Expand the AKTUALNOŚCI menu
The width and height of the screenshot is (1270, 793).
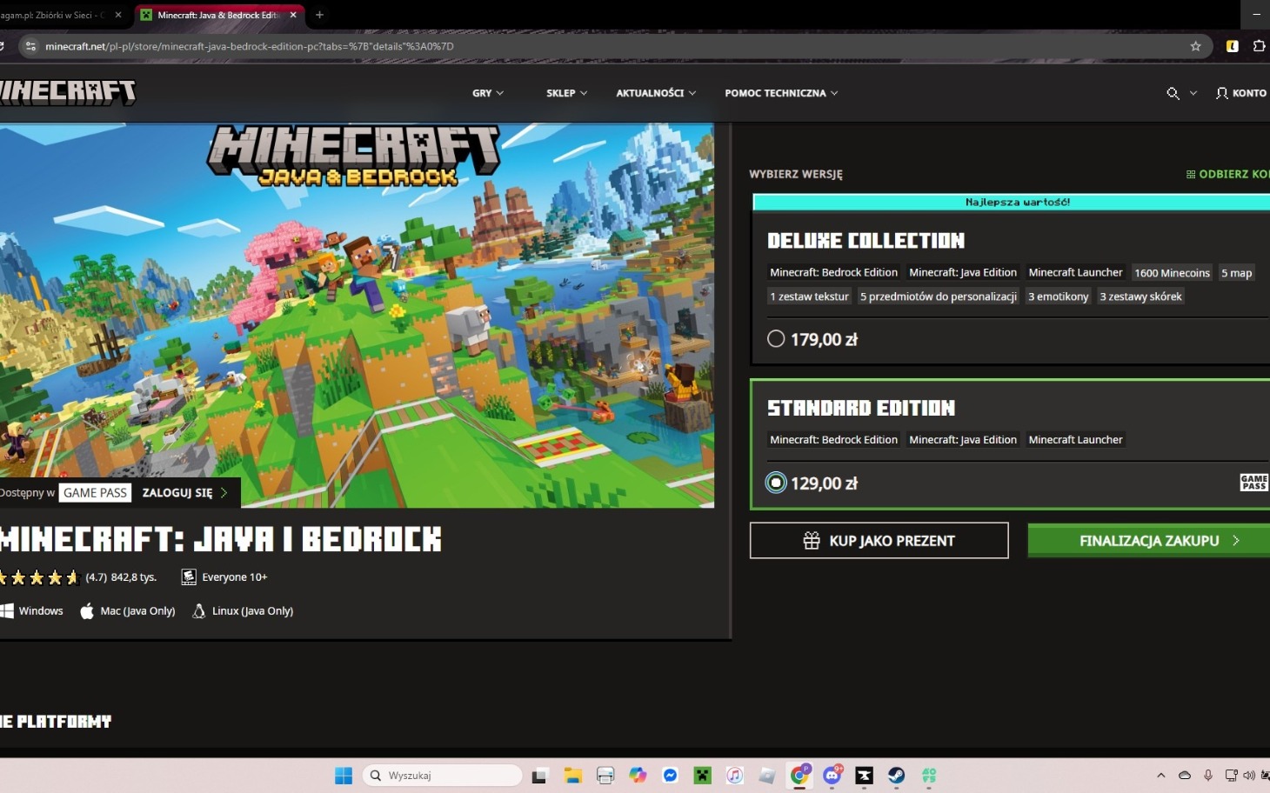[x=656, y=93]
